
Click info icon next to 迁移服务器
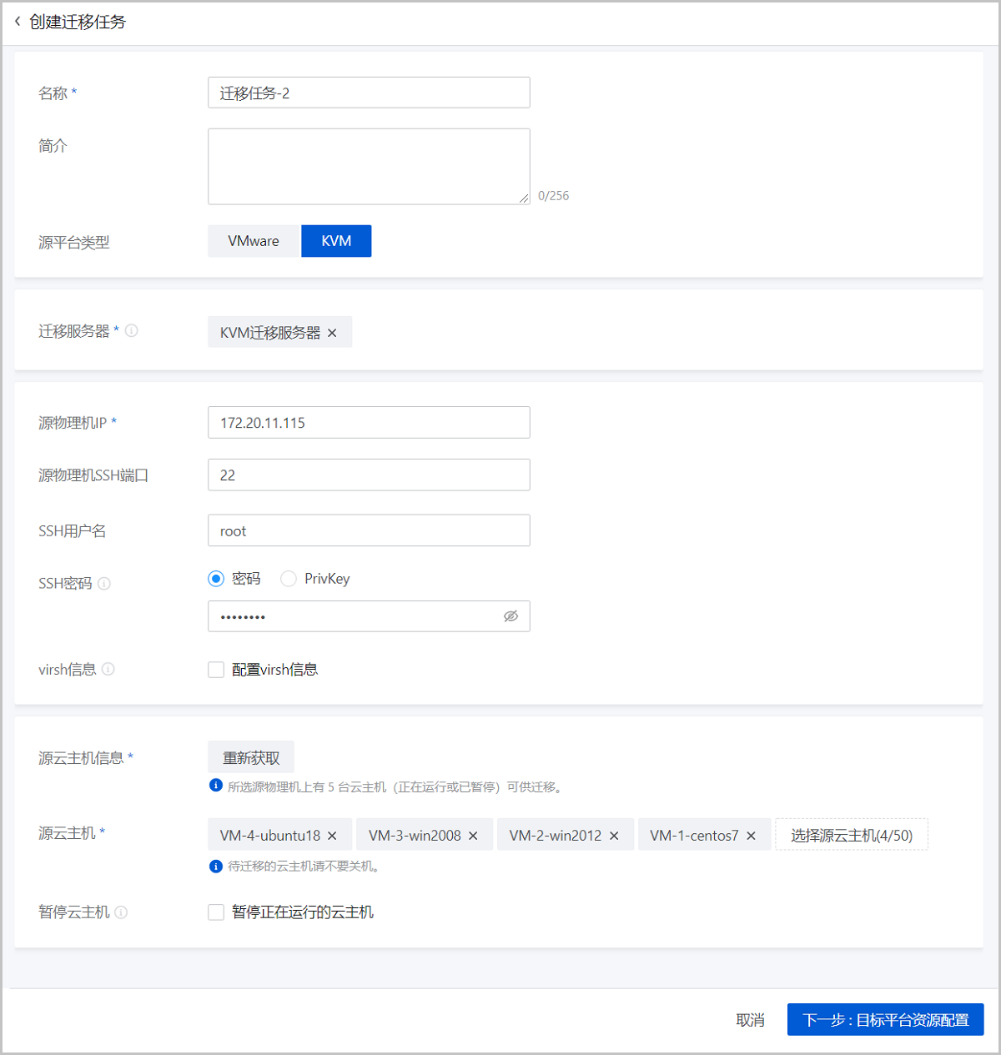point(132,331)
